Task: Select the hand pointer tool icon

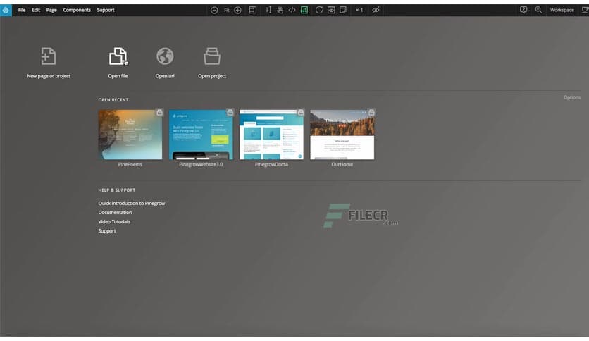Action: [x=280, y=10]
